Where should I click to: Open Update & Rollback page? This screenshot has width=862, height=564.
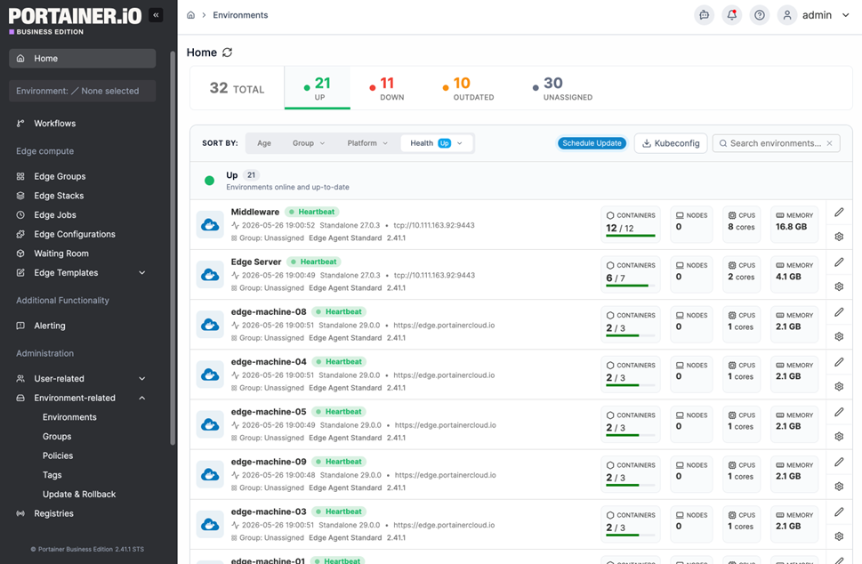pyautogui.click(x=79, y=495)
